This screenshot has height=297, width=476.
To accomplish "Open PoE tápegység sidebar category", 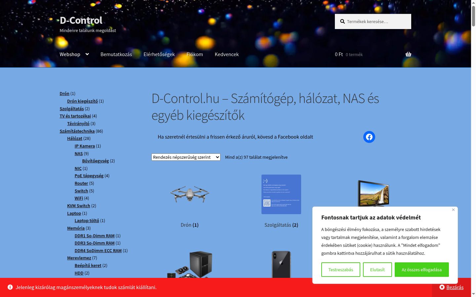I will pyautogui.click(x=89, y=176).
